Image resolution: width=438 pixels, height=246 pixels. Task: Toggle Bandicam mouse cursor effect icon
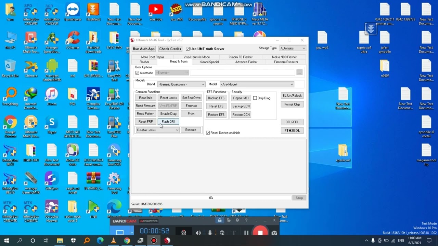coord(222,233)
